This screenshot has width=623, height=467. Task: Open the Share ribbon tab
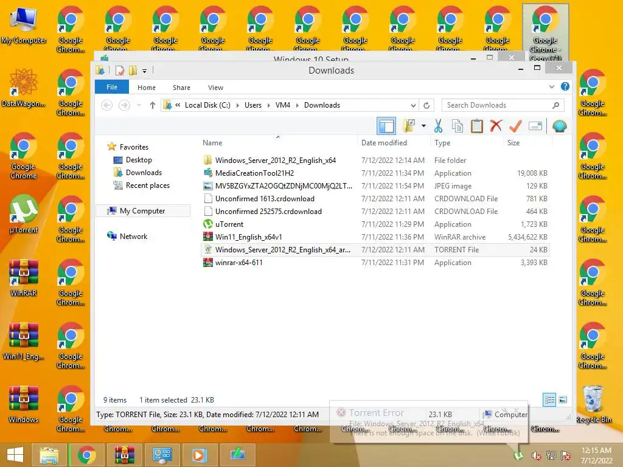[x=181, y=88]
